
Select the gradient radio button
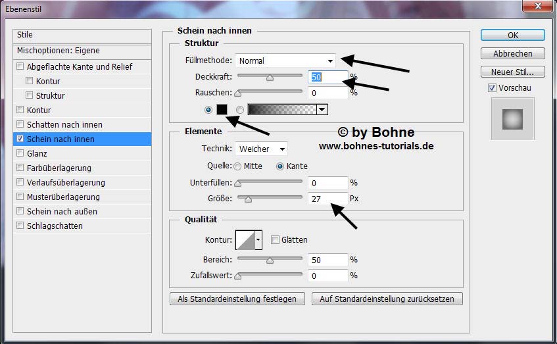[x=239, y=110]
